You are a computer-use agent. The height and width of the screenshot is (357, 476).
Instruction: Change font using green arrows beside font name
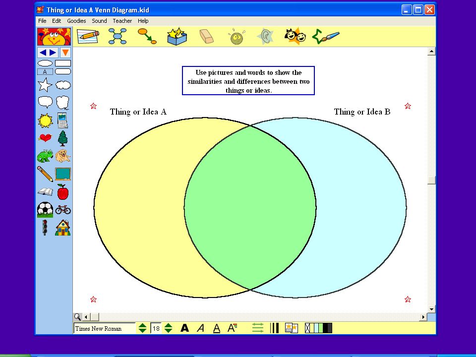tap(142, 328)
